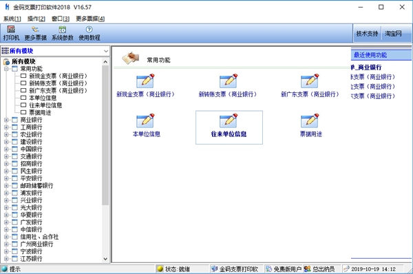Select the 广州商业银行 tree row
The height and width of the screenshot is (274, 413).
[x=36, y=244]
